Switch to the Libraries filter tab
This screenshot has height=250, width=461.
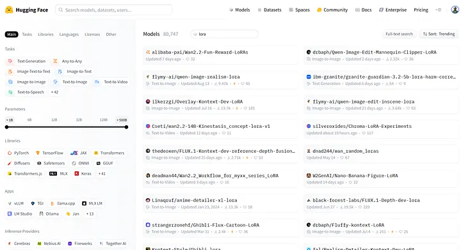[45, 35]
